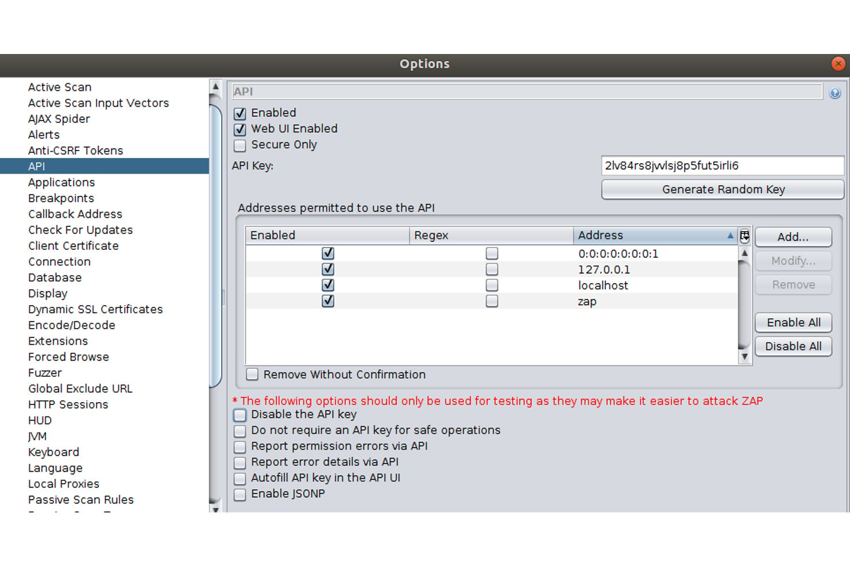Select Callback Address options
This screenshot has width=850, height=567.
(x=75, y=214)
